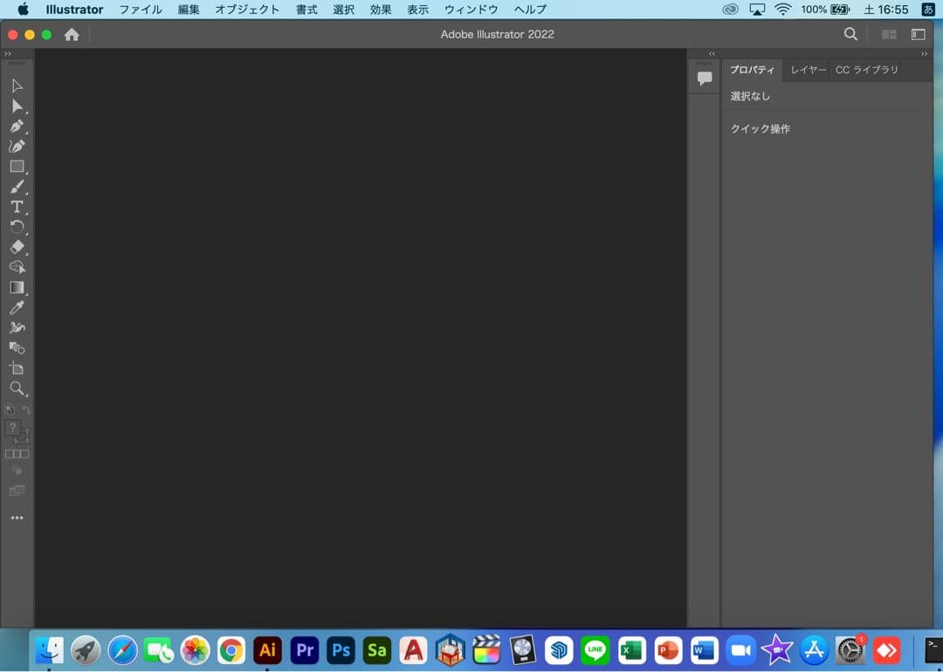943x672 pixels.
Task: Open the Gradient tool
Action: (x=17, y=287)
